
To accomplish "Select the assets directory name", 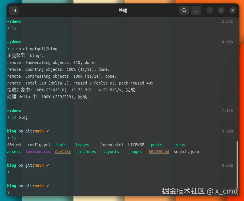I will [x=14, y=152].
